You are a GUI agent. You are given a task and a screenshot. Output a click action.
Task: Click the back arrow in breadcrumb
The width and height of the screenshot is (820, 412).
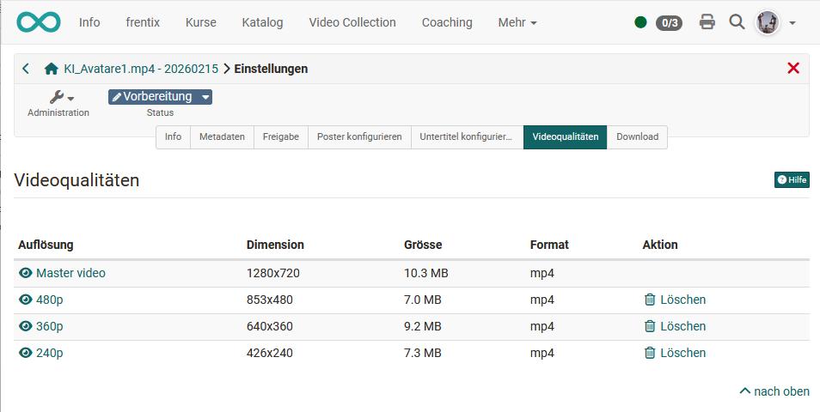pos(26,69)
